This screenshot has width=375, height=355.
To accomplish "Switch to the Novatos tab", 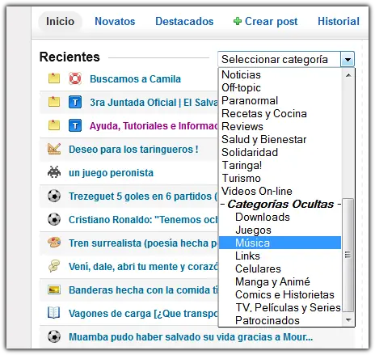I will [x=115, y=21].
